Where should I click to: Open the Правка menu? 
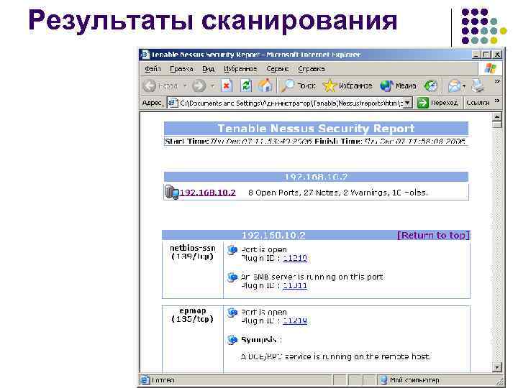click(181, 69)
